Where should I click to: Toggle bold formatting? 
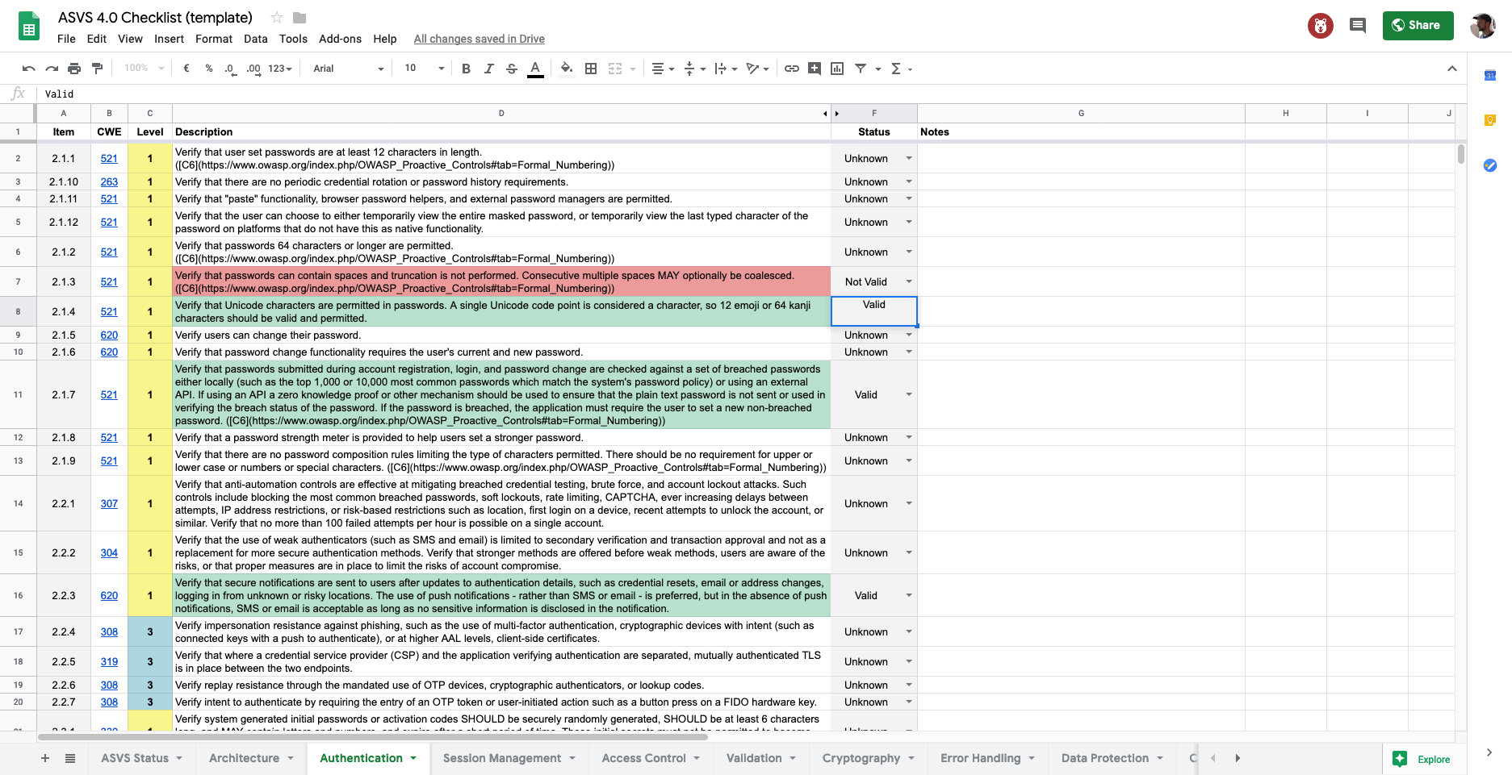(x=466, y=69)
